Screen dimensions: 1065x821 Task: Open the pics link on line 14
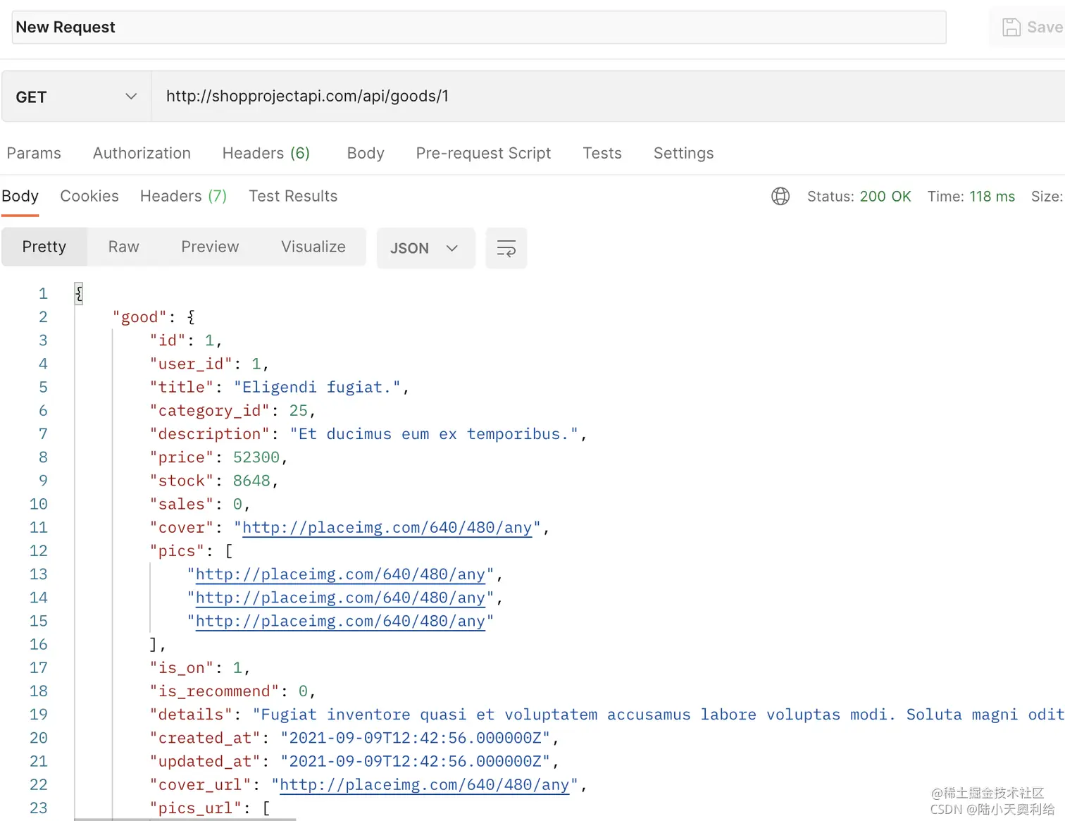pos(340,598)
